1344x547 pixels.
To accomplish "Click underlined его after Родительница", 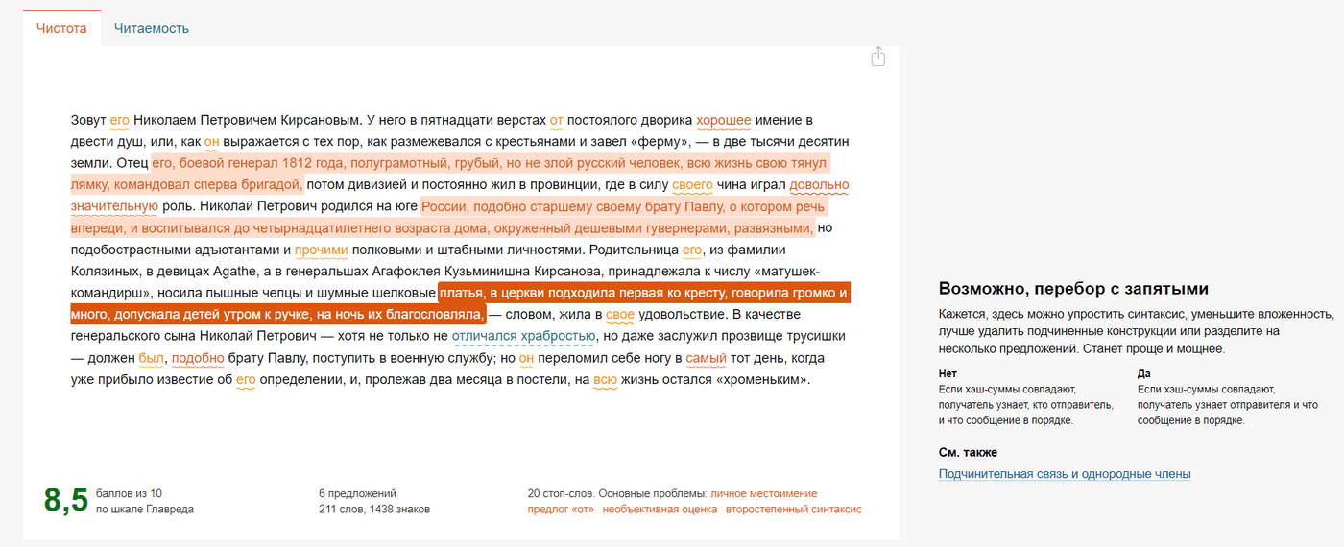I will pyautogui.click(x=691, y=250).
